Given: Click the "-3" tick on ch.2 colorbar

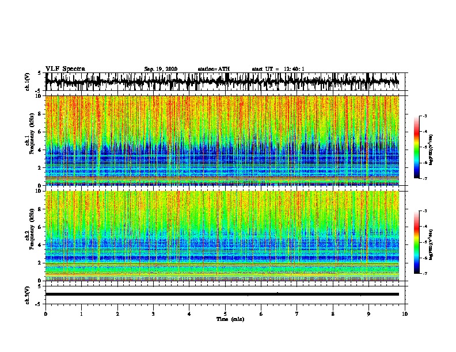Looking at the screenshot, I should click(x=425, y=211).
